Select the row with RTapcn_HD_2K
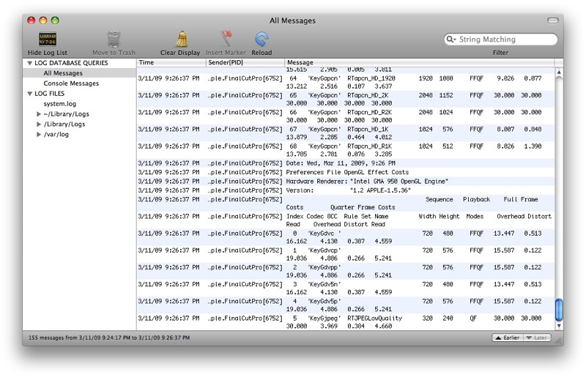This screenshot has height=377, width=586. 346,99
